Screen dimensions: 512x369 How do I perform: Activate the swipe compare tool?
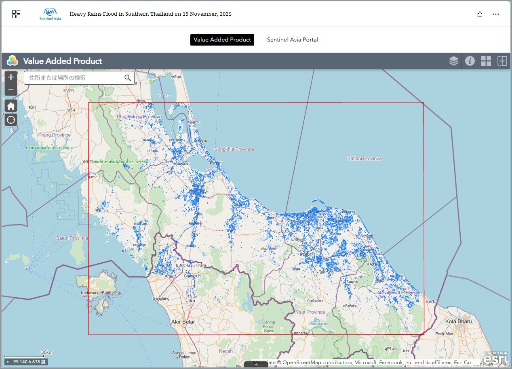click(502, 61)
